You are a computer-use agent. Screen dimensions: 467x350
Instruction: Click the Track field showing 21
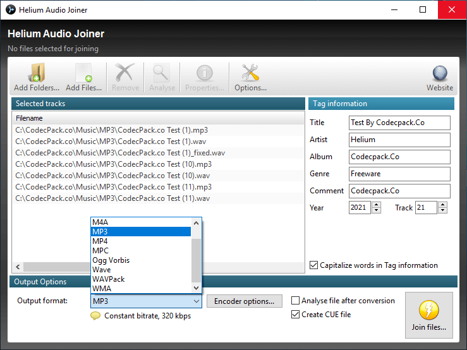click(x=426, y=208)
